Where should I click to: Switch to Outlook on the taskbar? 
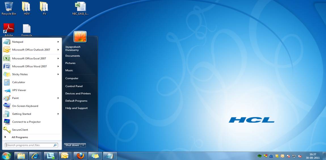[65, 156]
